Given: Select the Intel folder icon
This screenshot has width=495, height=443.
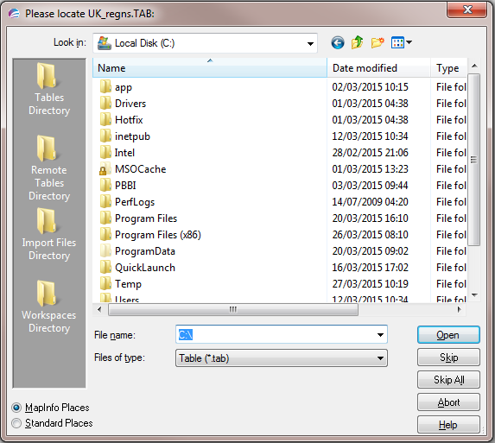Looking at the screenshot, I should click(x=105, y=152).
